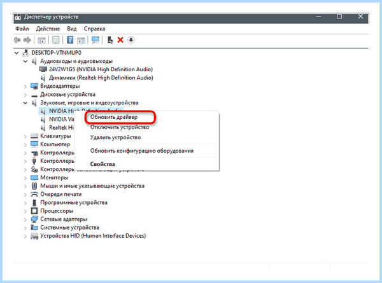This screenshot has width=382, height=283.
Task: Select the Звуковые, игровые и видеоустройства label
Action: click(x=89, y=103)
